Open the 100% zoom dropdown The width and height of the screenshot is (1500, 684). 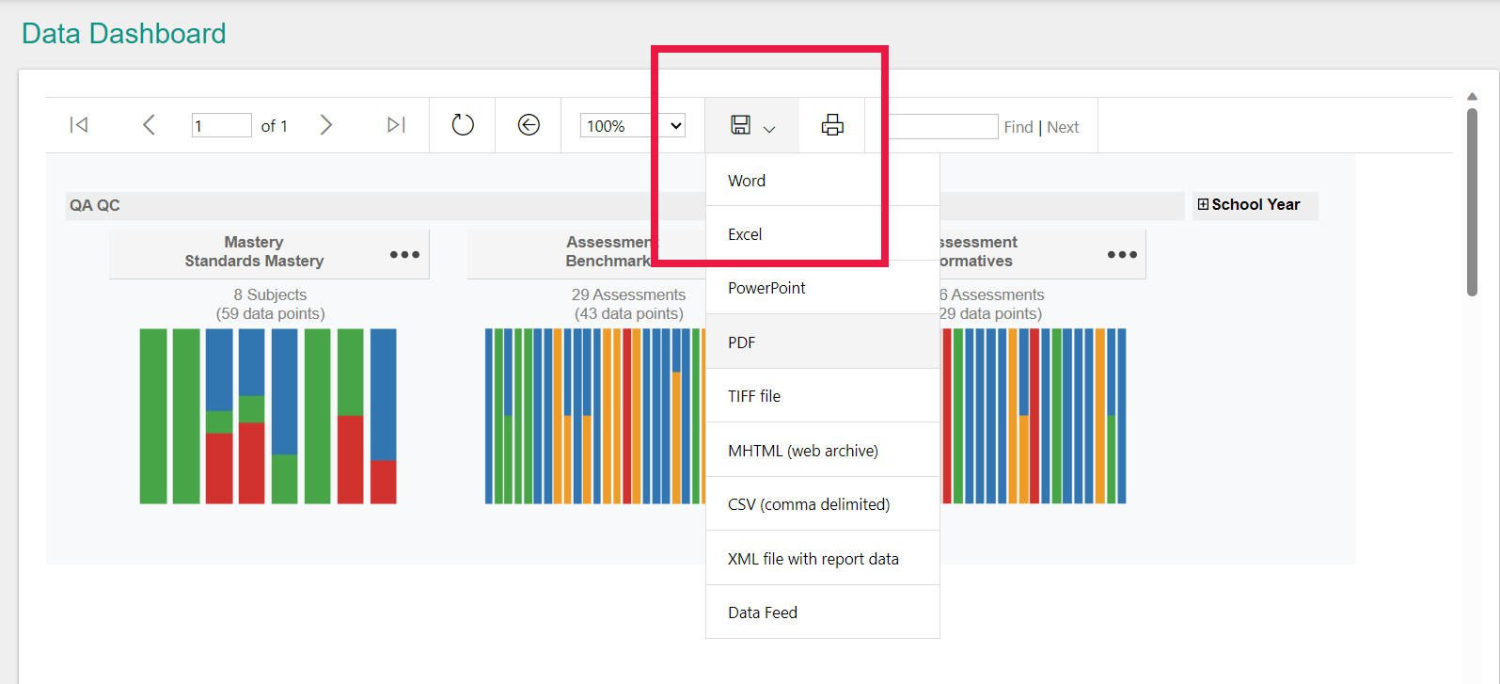pos(633,125)
